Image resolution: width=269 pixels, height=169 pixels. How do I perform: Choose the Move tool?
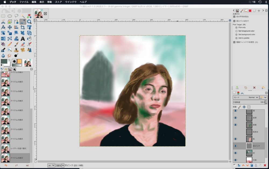[10, 27]
